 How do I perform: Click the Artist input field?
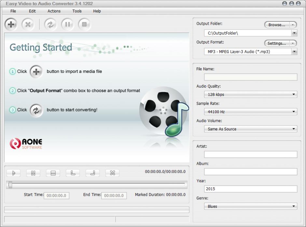251,154
